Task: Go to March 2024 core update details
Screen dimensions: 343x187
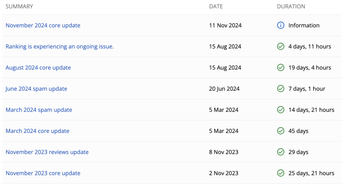Action: [38, 131]
